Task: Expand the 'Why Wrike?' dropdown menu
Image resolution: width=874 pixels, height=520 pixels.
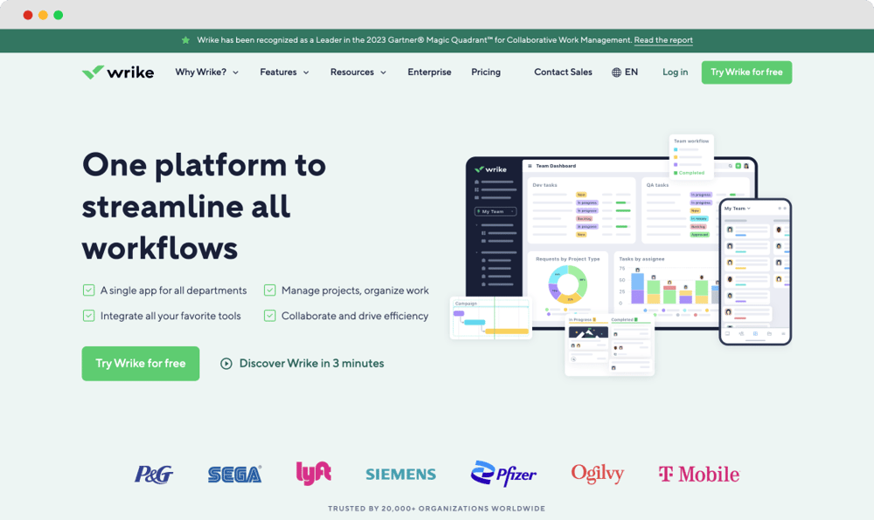Action: coord(206,72)
